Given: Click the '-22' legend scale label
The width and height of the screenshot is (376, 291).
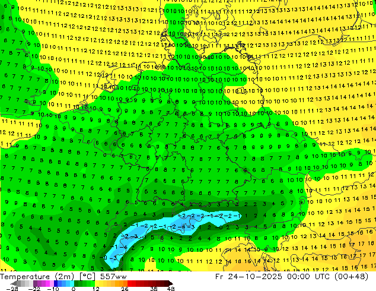Looking at the screenshot, I should [x=34, y=289].
